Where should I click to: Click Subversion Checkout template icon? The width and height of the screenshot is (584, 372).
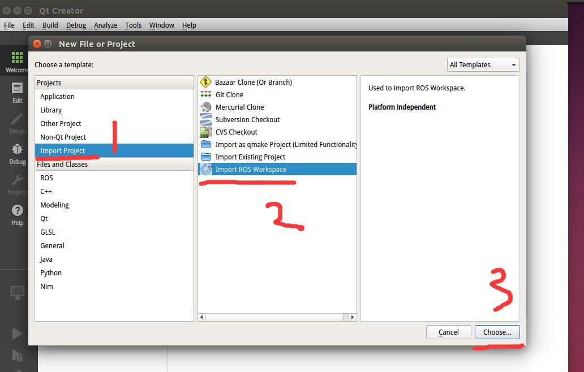(x=205, y=119)
